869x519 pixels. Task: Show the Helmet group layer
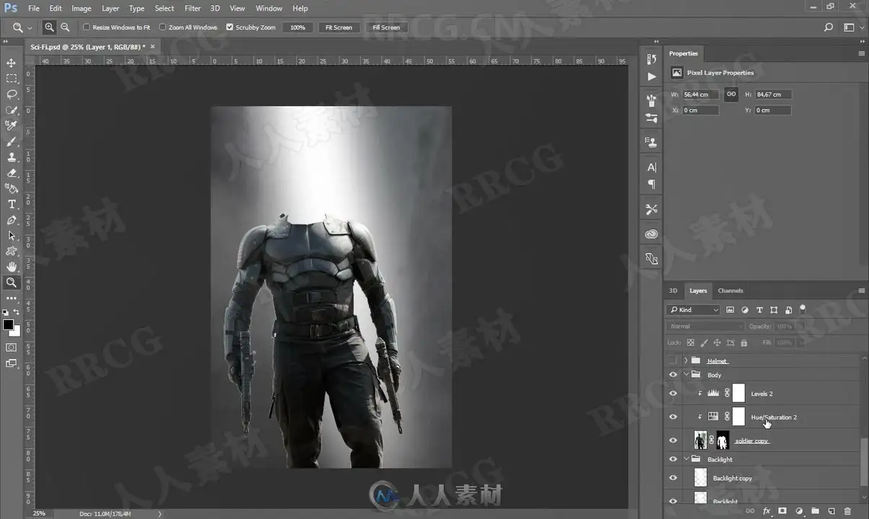coord(673,360)
